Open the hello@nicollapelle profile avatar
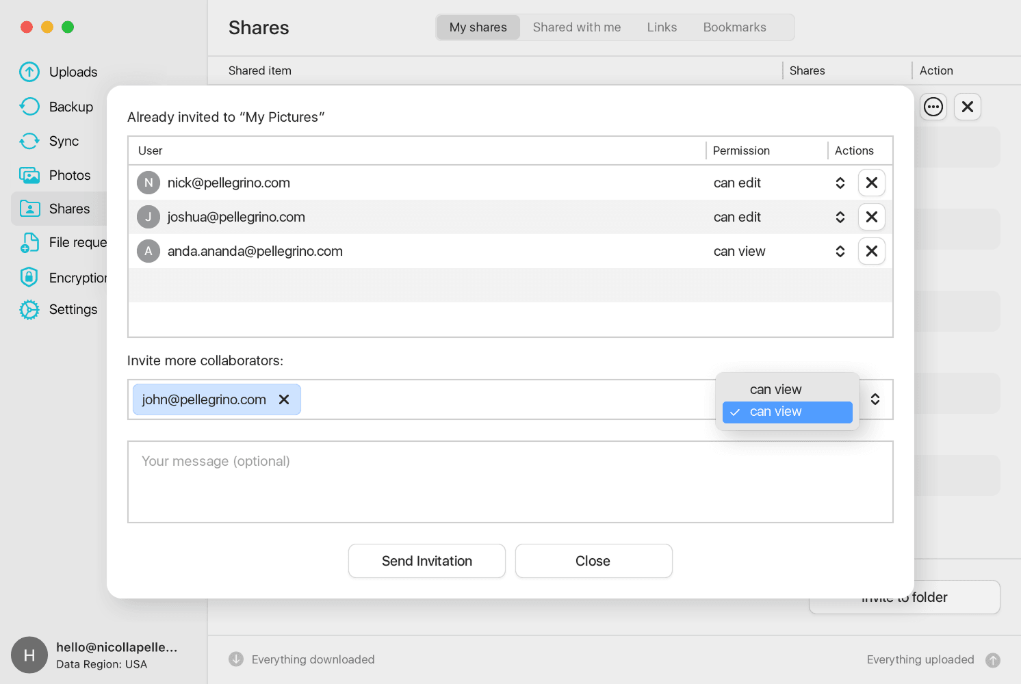This screenshot has width=1021, height=684. click(29, 655)
